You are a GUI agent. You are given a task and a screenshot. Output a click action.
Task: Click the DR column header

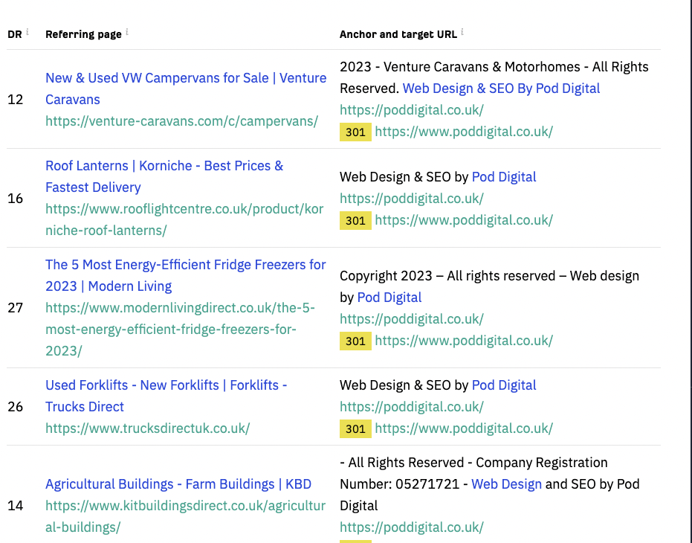point(15,34)
